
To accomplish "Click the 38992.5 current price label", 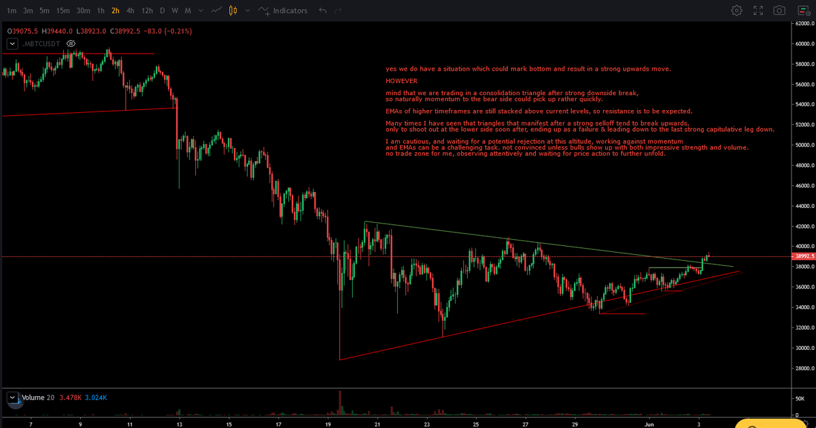I will [802, 257].
